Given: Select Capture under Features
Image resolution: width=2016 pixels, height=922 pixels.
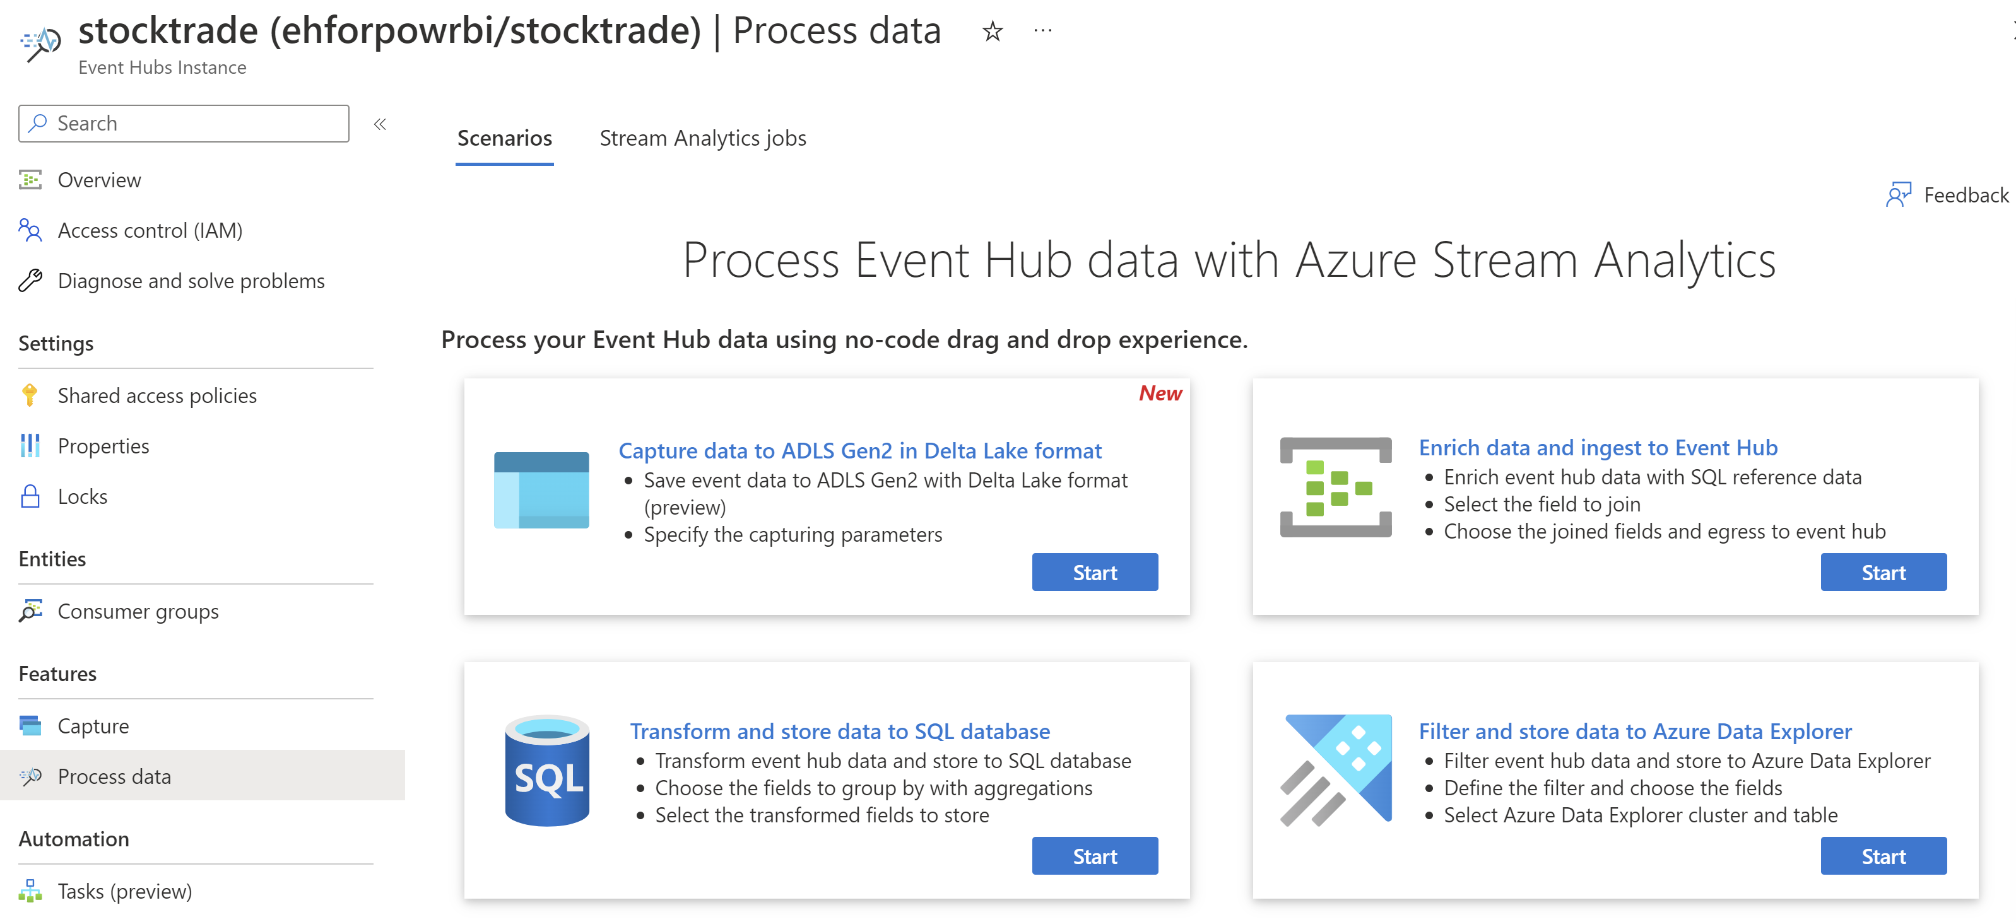Looking at the screenshot, I should pyautogui.click(x=93, y=726).
